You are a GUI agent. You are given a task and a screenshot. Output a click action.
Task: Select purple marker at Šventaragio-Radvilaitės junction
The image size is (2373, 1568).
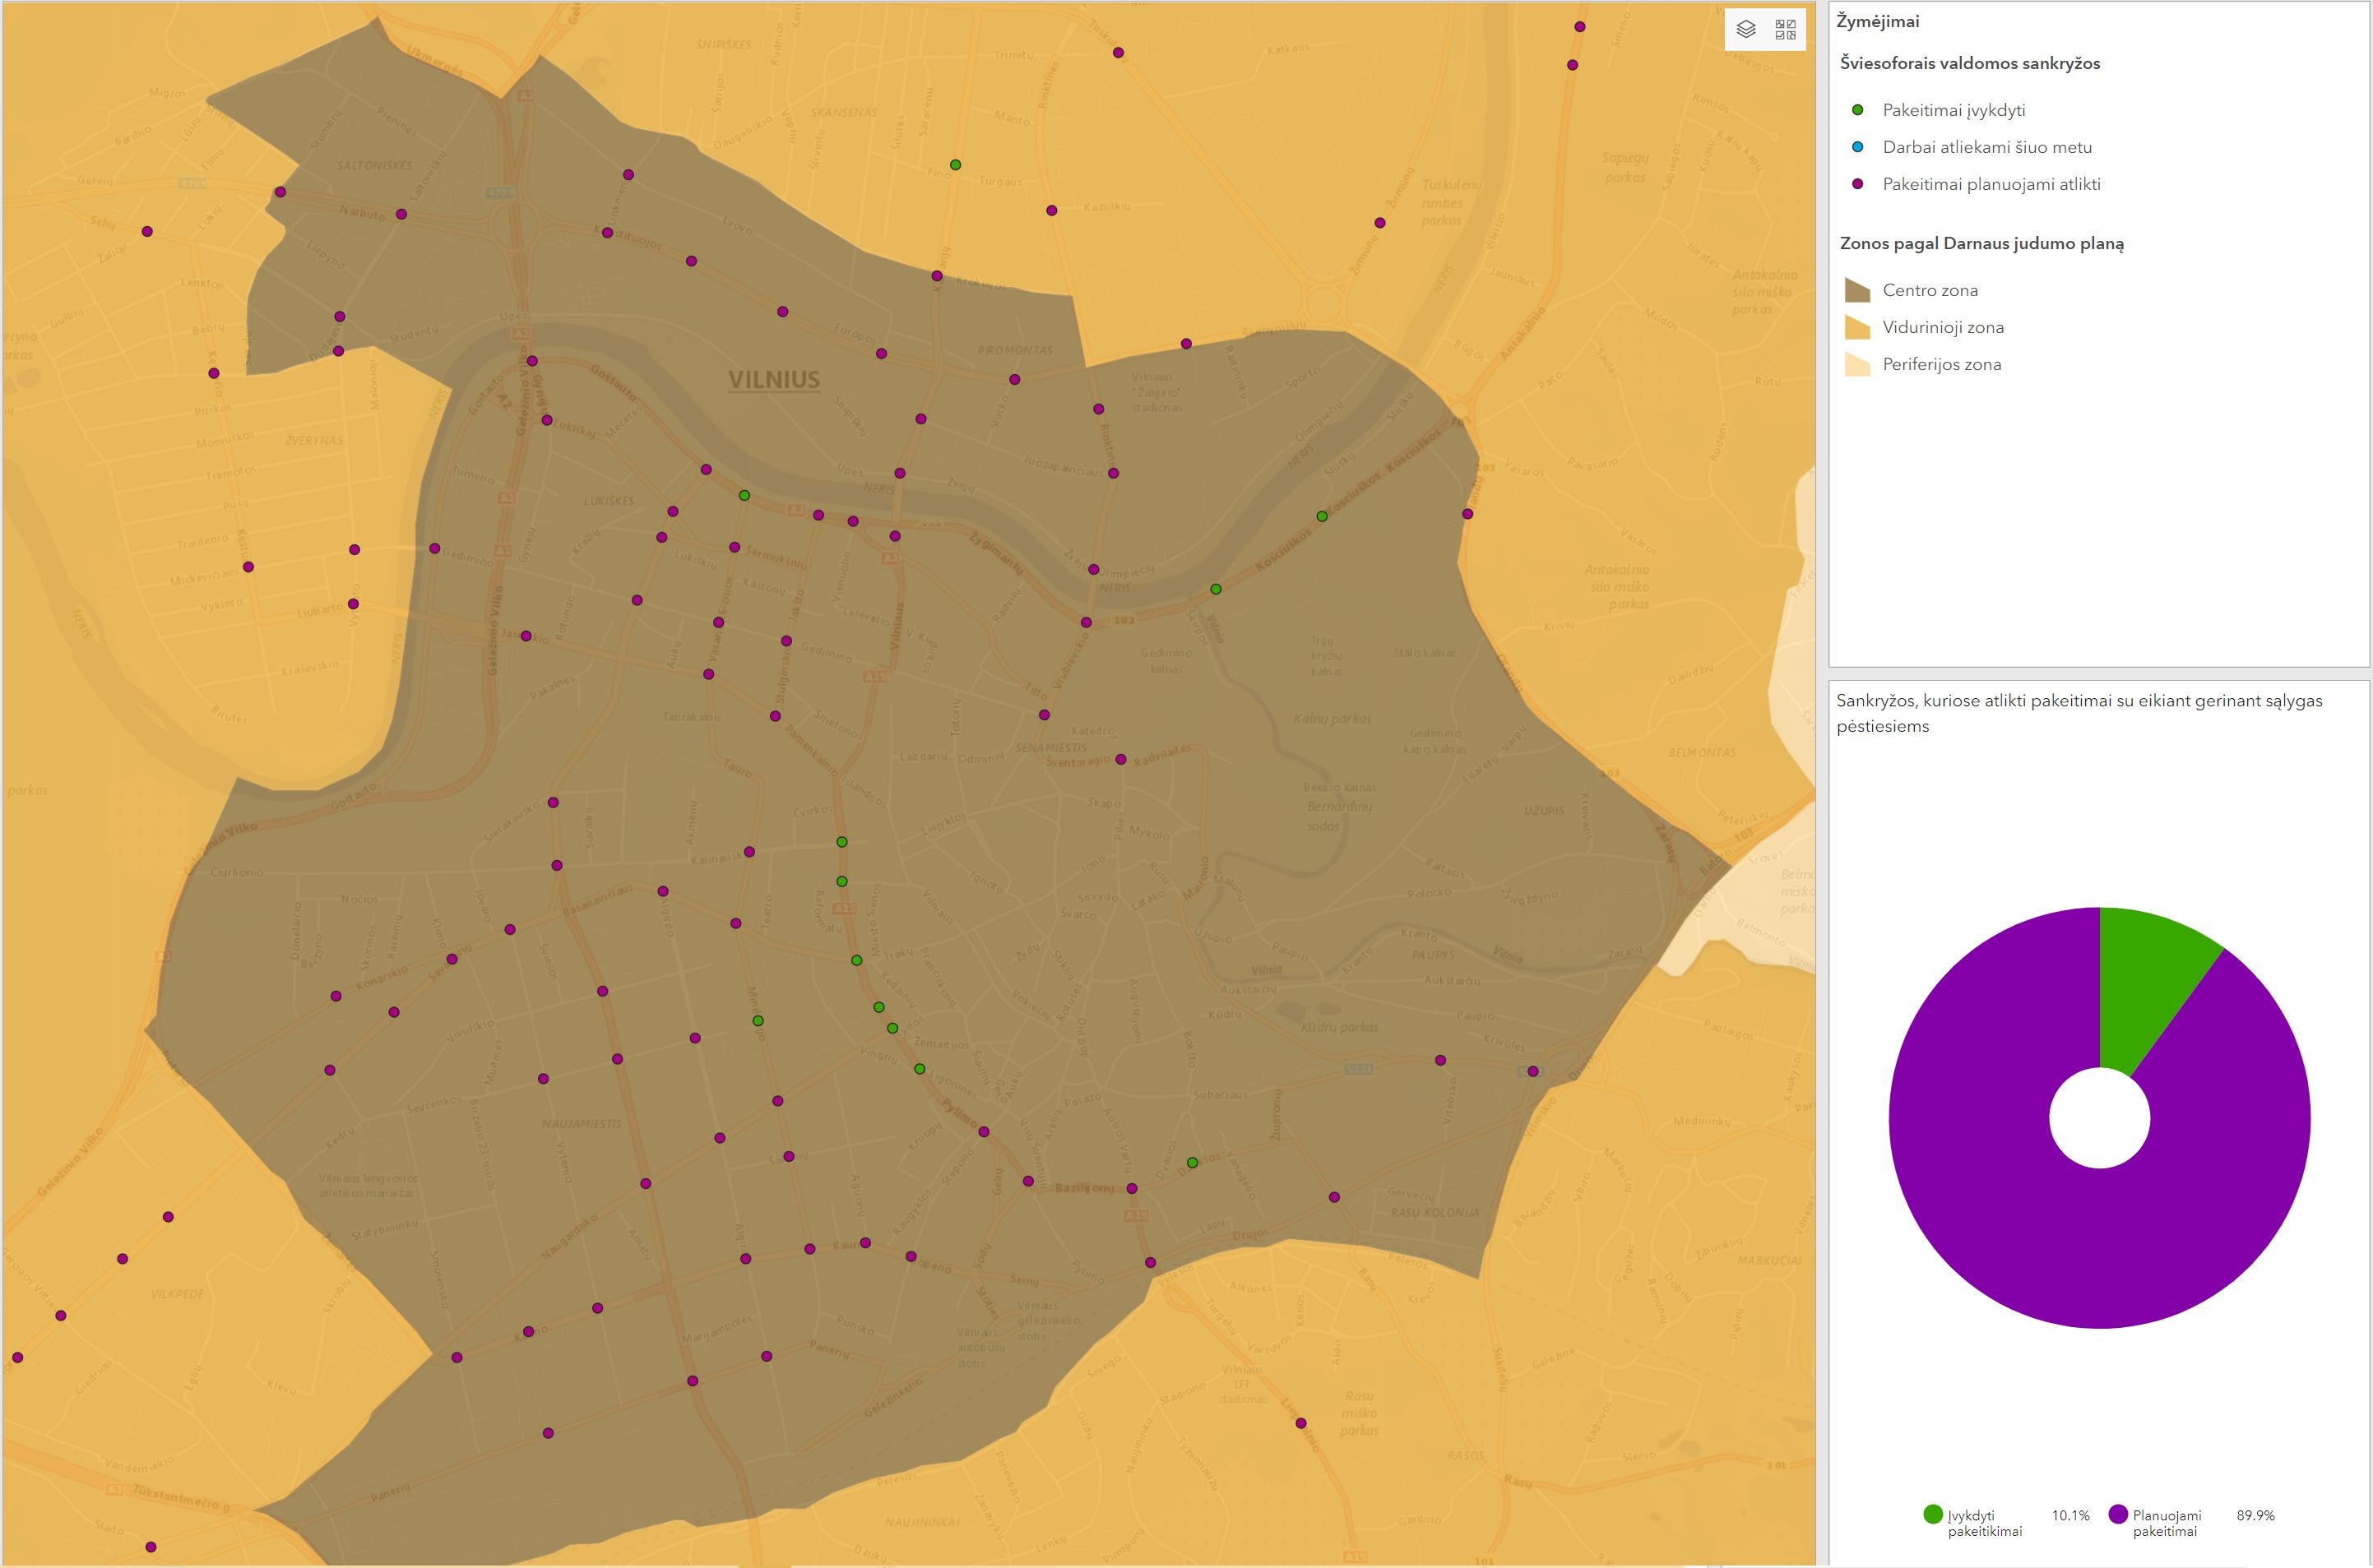tap(1120, 760)
